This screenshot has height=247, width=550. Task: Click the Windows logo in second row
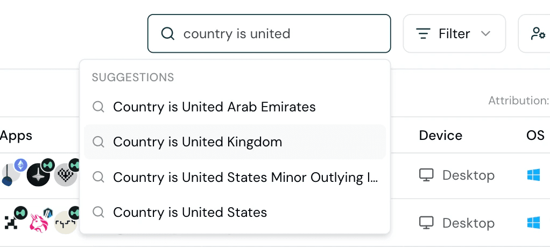tap(533, 223)
